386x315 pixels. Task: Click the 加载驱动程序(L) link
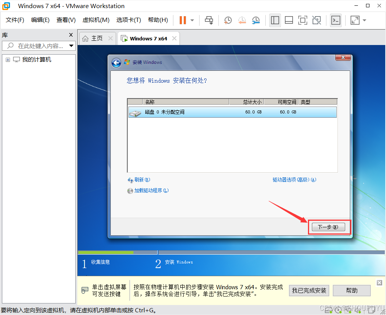(151, 191)
